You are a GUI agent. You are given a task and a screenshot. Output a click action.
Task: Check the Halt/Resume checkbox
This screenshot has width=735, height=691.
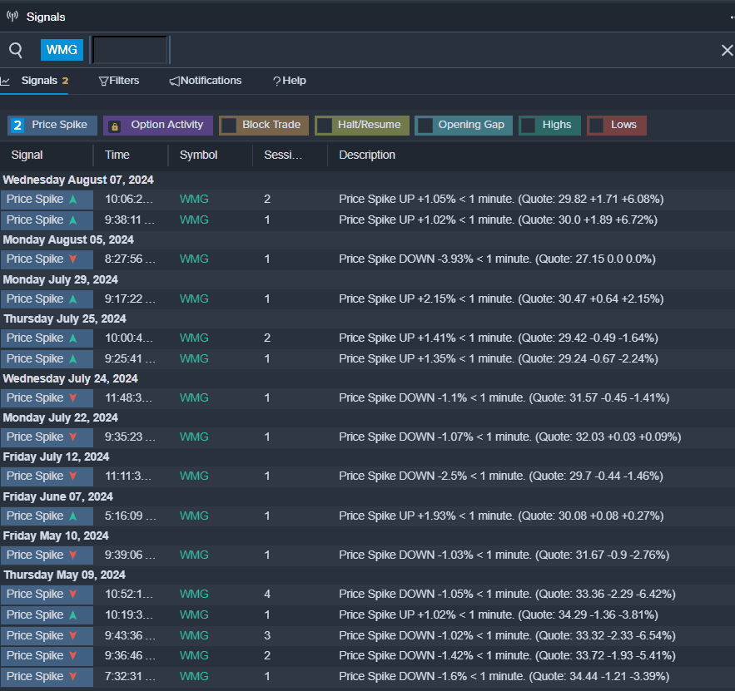(x=325, y=126)
